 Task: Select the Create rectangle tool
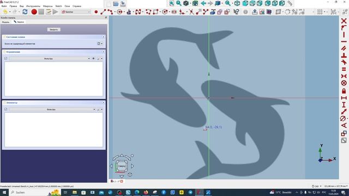click(x=155, y=12)
